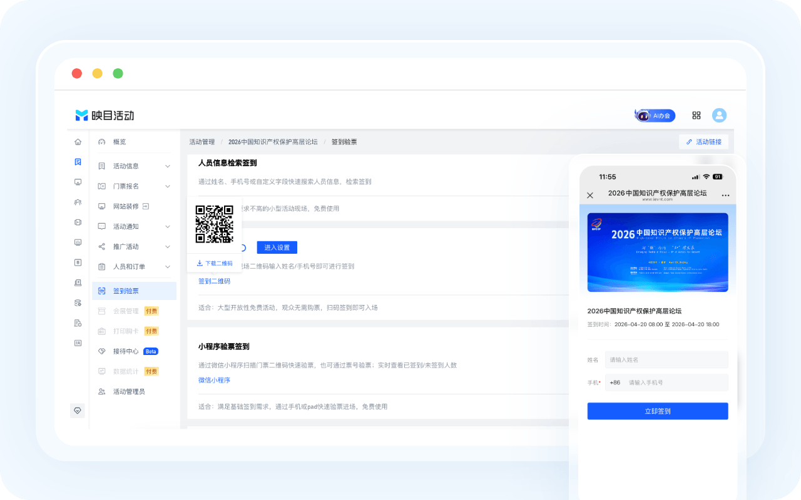
Task: Open the yen currency icon in rail
Action: point(78,262)
